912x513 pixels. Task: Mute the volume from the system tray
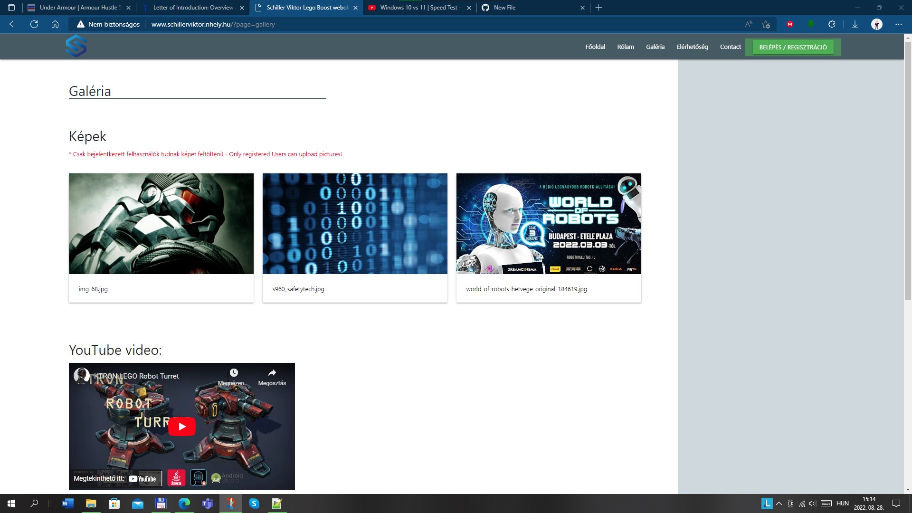tap(813, 504)
